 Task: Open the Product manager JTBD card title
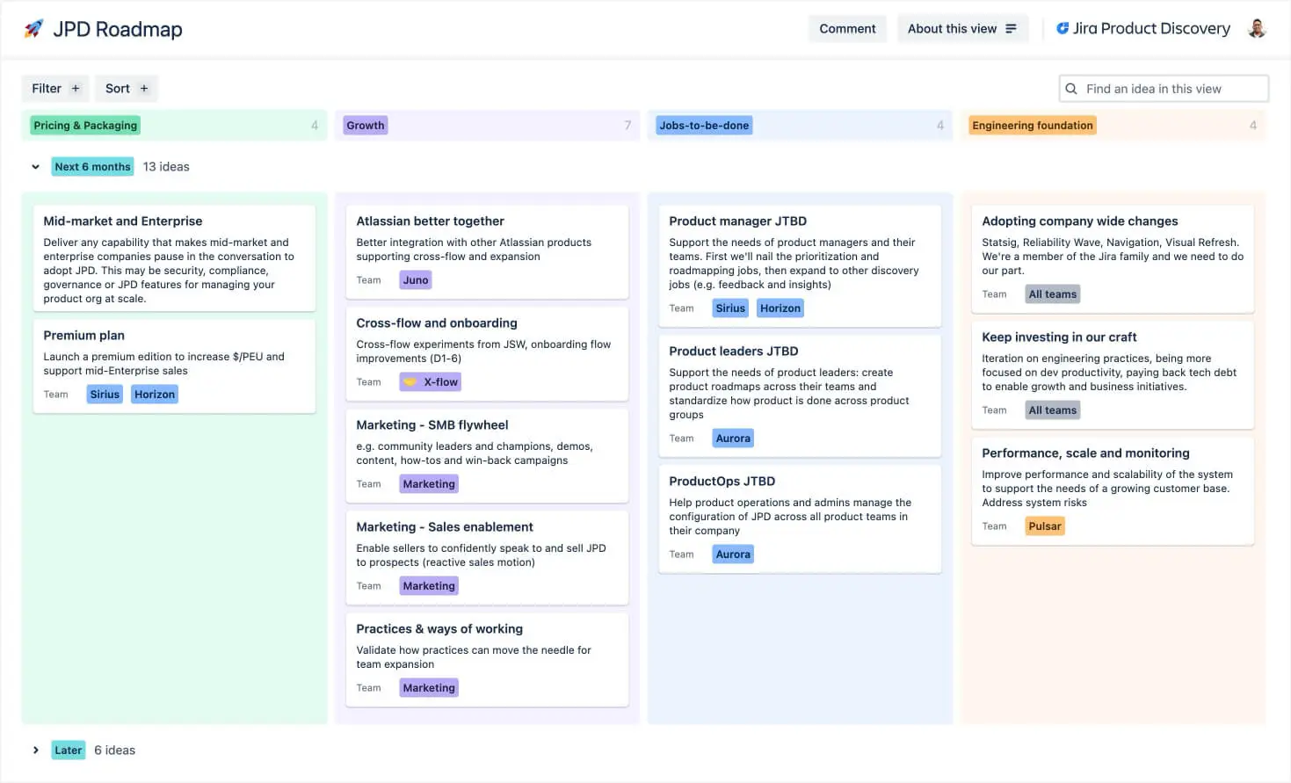pos(737,221)
